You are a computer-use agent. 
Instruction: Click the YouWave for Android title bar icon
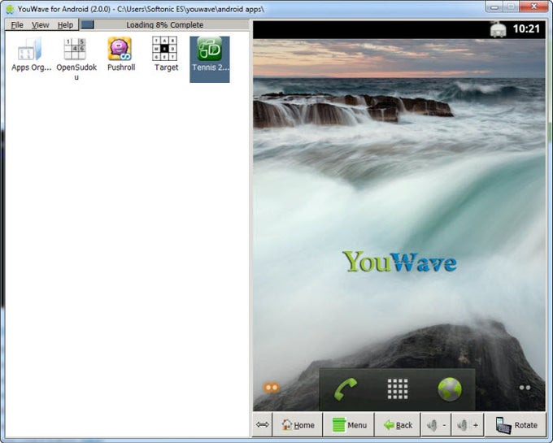click(10, 9)
